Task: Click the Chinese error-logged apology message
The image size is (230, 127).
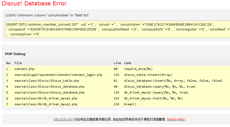Action: pyautogui.click(x=120, y=119)
